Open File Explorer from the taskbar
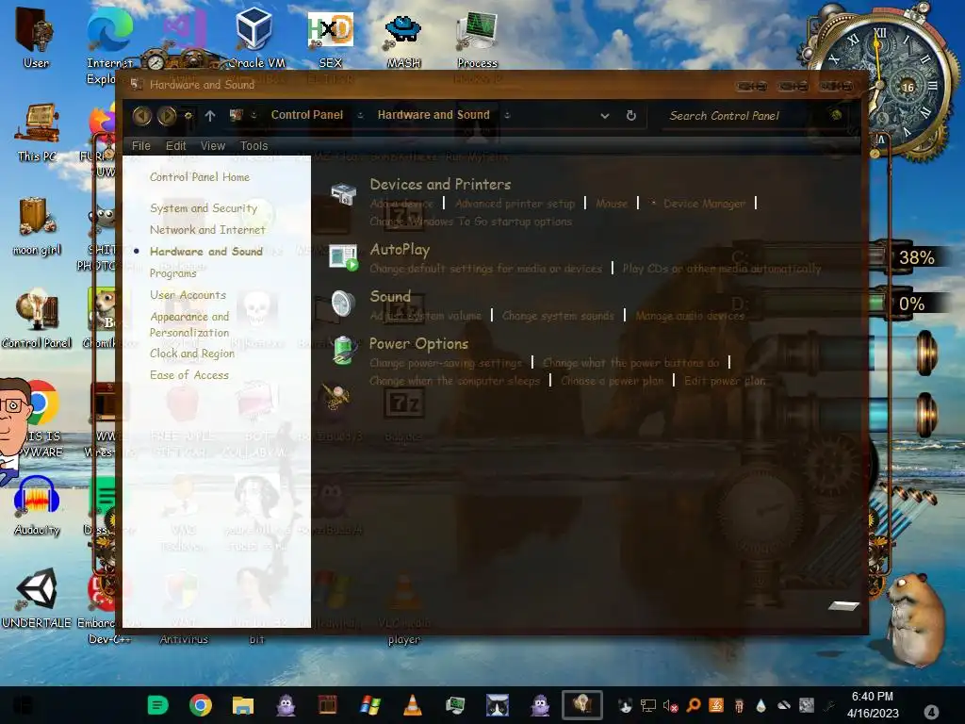Screen dimensions: 965x724 point(242,704)
